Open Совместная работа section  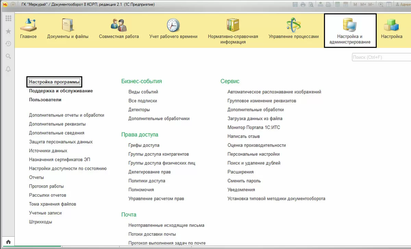(x=119, y=29)
